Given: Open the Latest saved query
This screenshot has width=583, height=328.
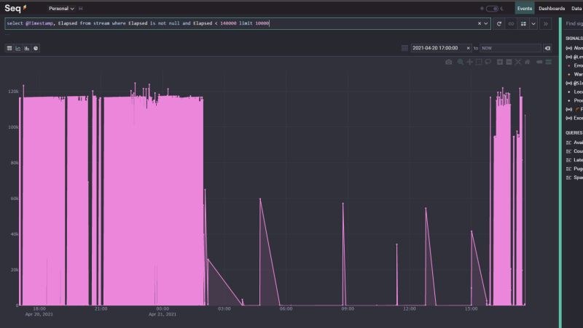Looking at the screenshot, I should point(574,160).
